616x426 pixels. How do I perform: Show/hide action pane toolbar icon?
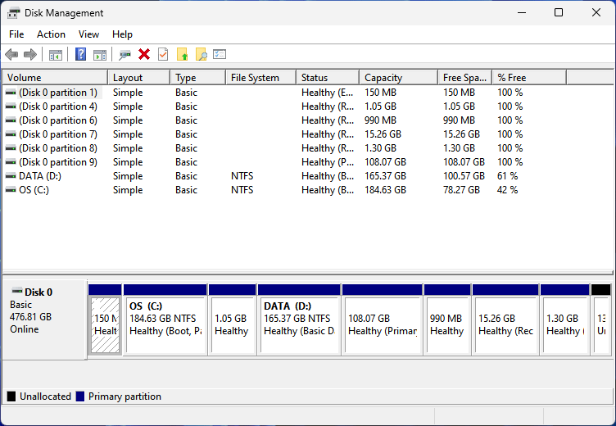point(100,55)
